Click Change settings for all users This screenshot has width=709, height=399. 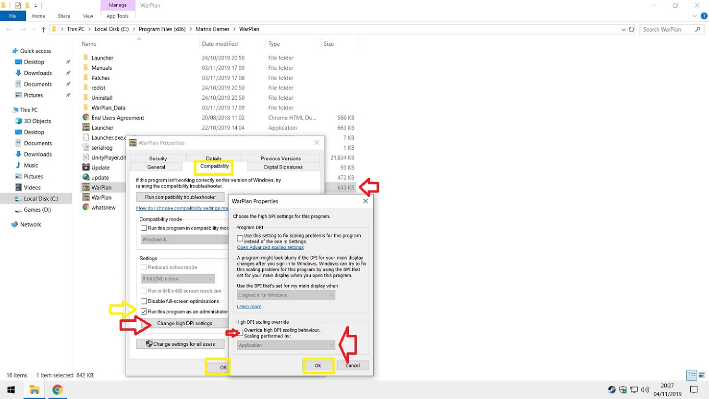[180, 344]
